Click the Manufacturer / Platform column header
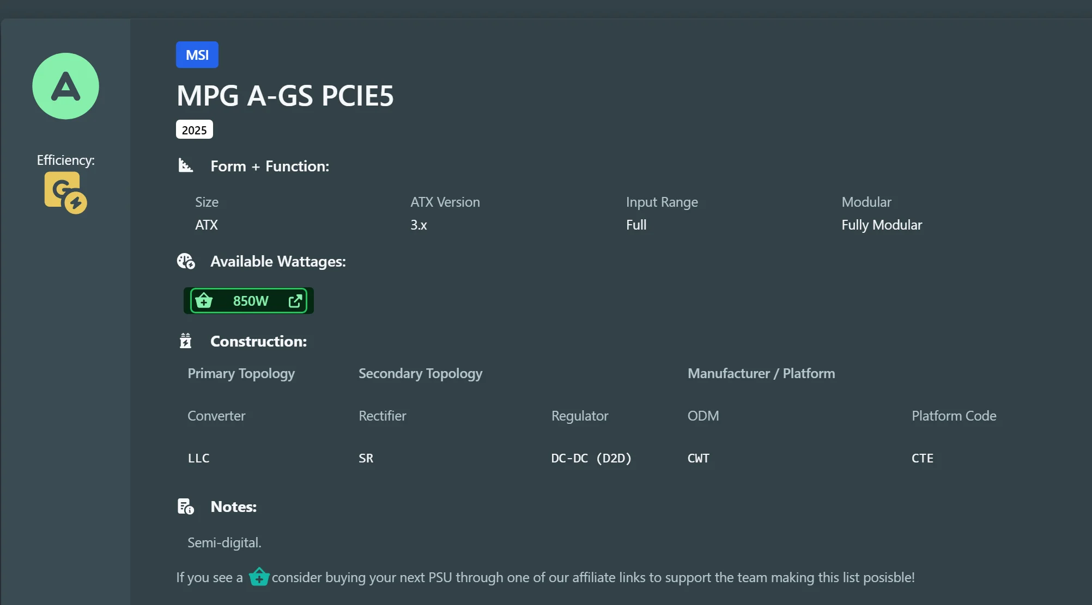The height and width of the screenshot is (605, 1092). coord(761,373)
